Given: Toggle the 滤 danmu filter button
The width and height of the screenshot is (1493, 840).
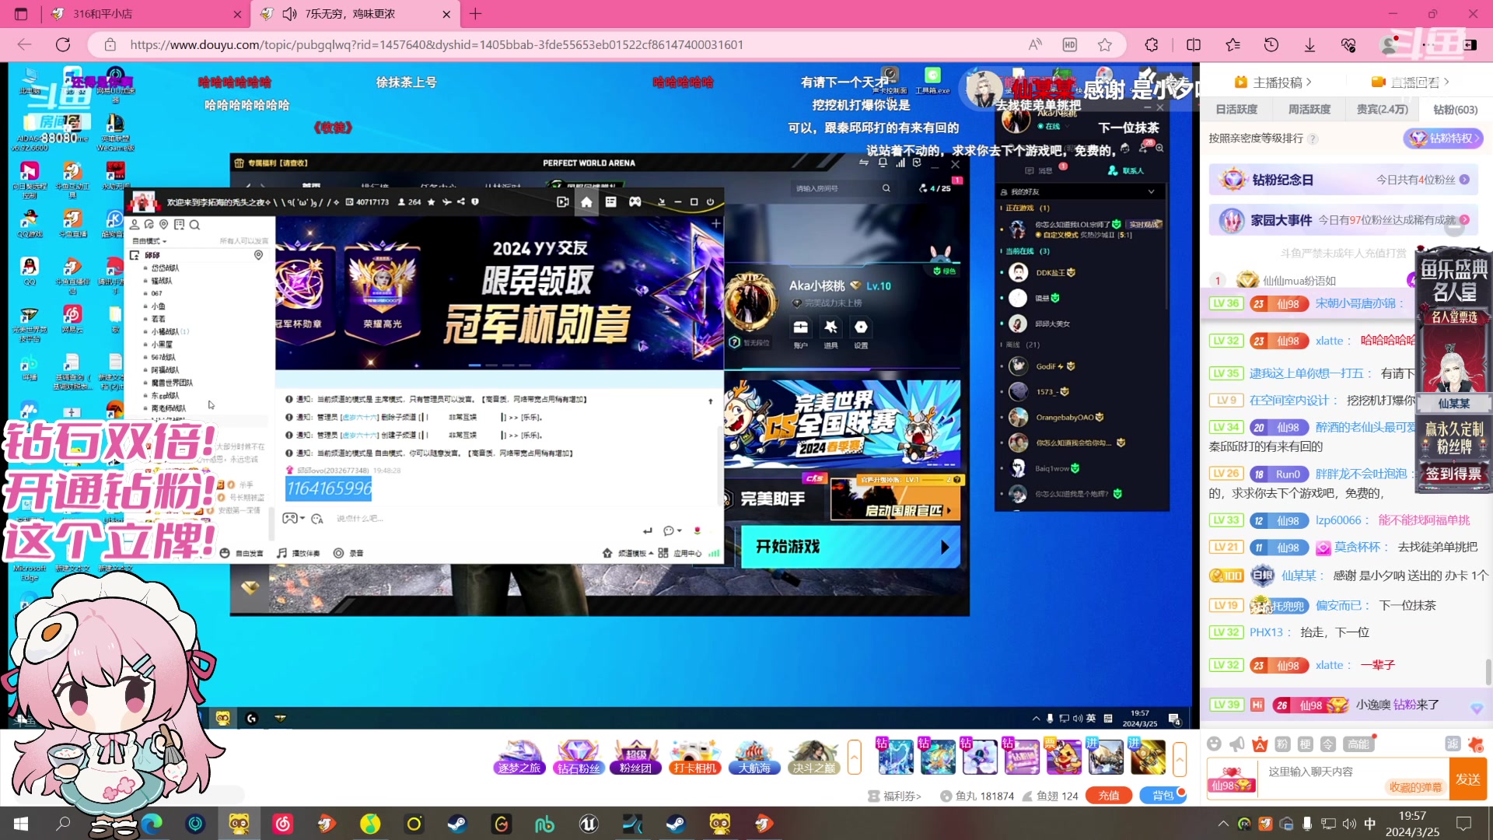Looking at the screenshot, I should [1453, 745].
